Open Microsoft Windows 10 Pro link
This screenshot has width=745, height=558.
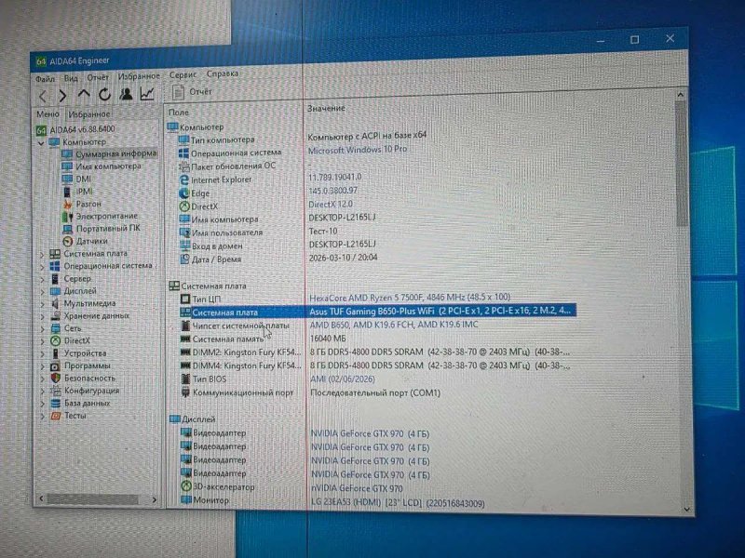358,150
